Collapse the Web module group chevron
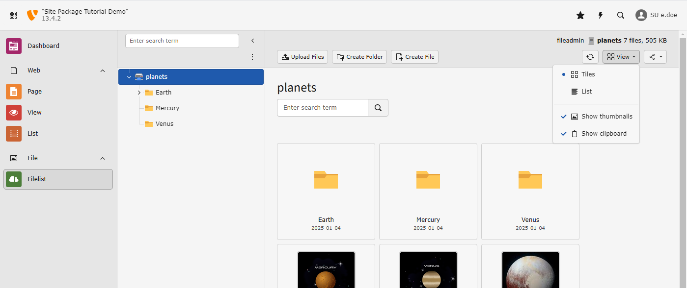 tap(103, 71)
